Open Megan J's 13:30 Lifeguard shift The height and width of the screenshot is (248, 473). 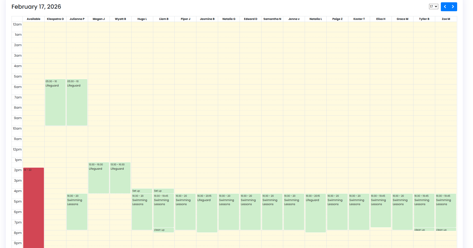pos(99,178)
